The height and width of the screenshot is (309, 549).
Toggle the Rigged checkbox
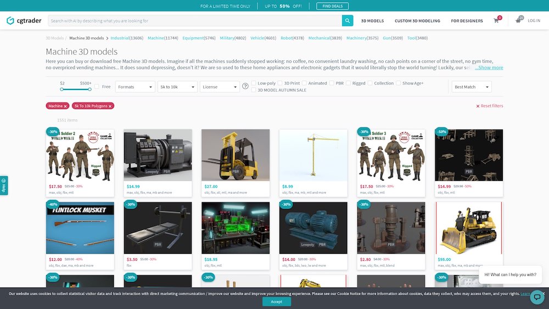[348, 83]
